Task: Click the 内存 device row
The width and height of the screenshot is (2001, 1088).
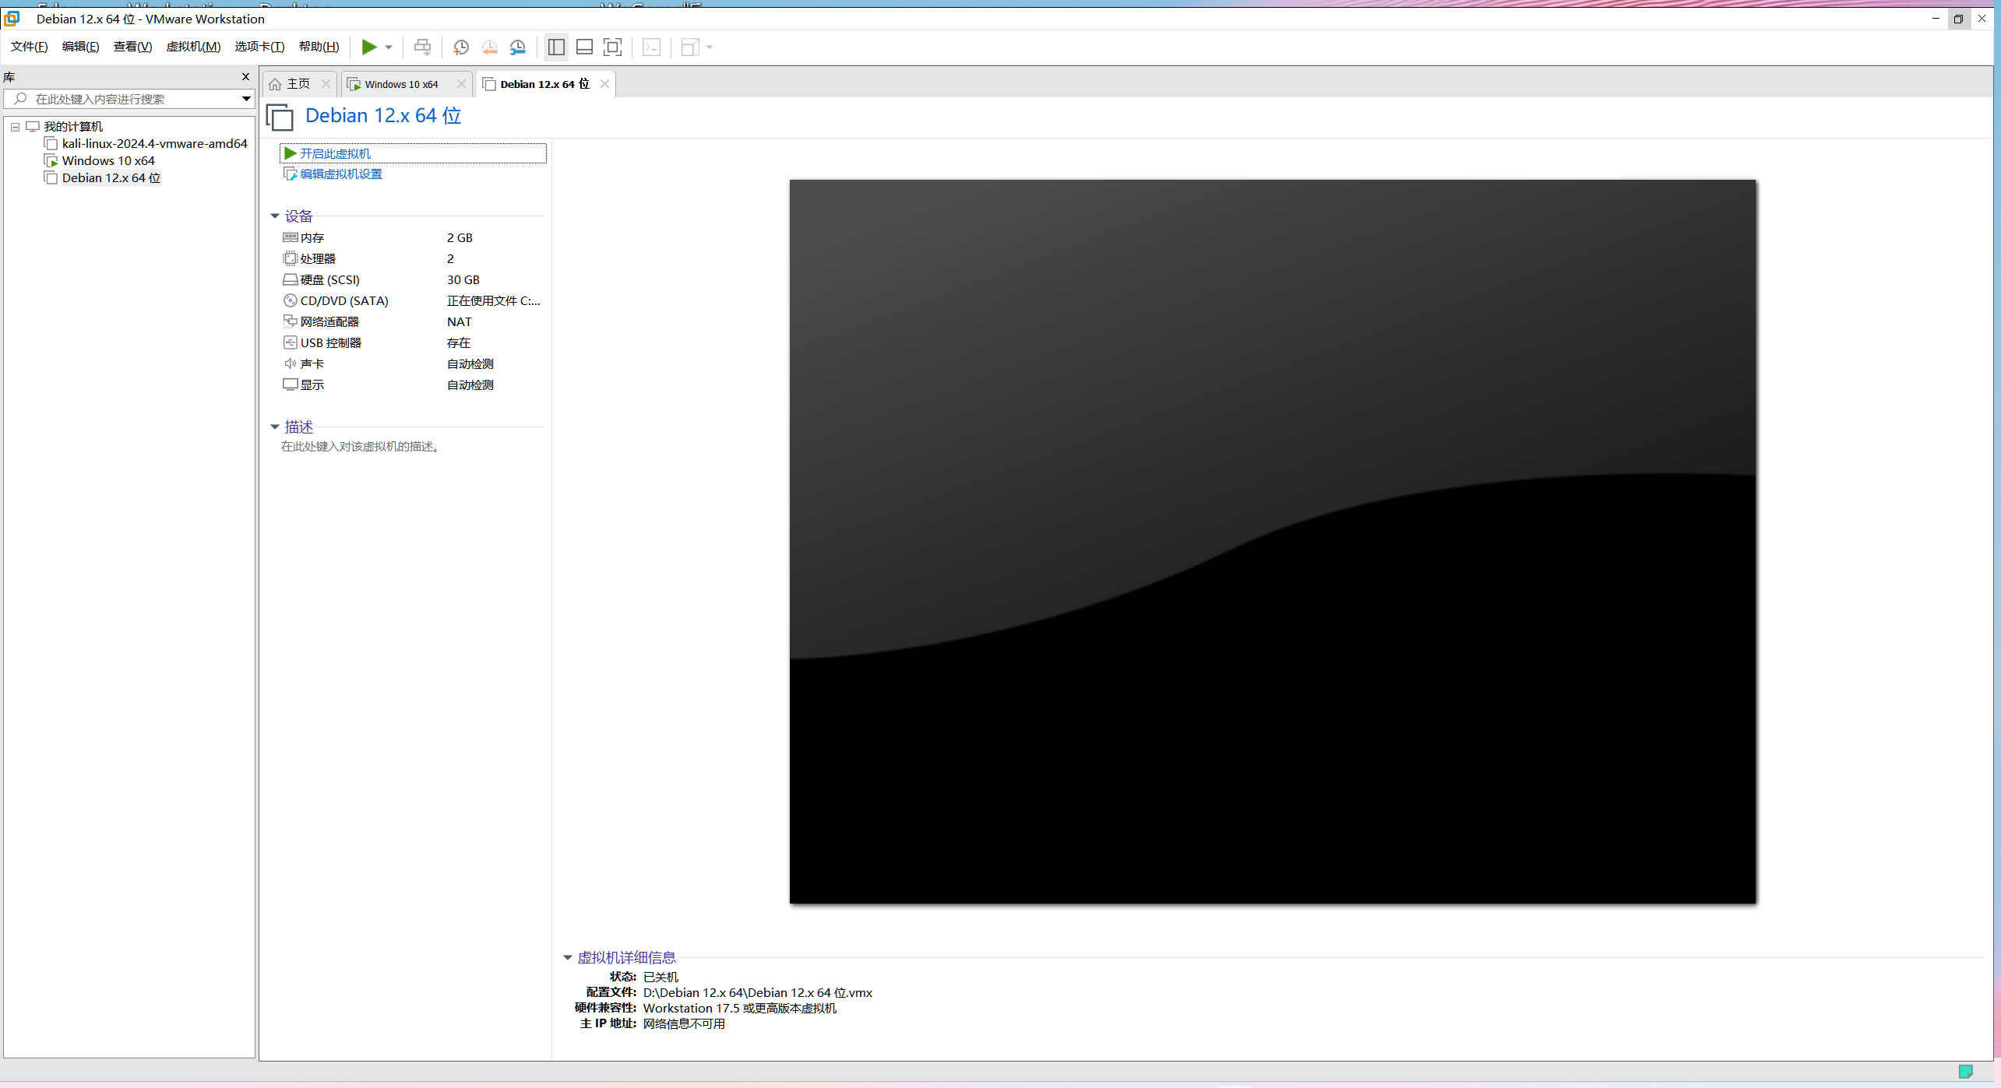Action: [412, 237]
